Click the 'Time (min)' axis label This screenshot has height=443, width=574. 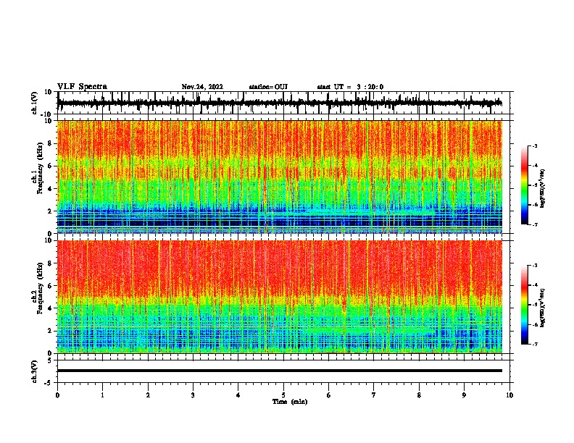(290, 402)
